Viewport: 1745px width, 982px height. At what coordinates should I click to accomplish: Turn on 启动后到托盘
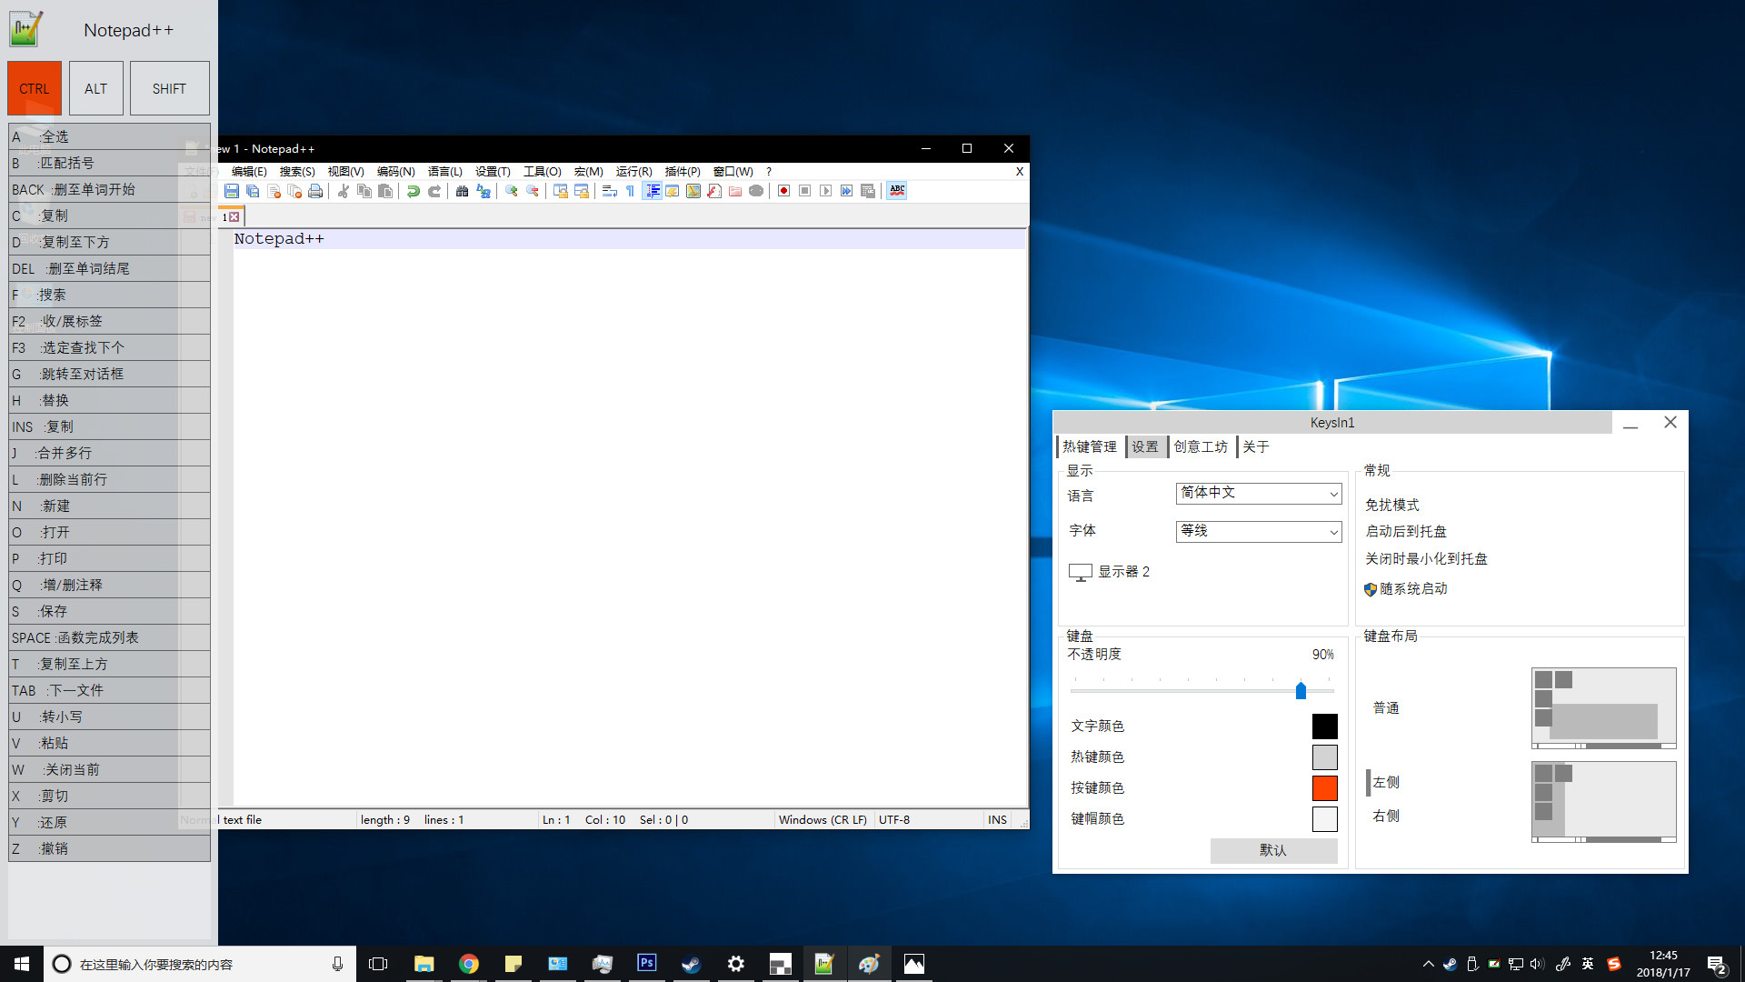(1405, 531)
